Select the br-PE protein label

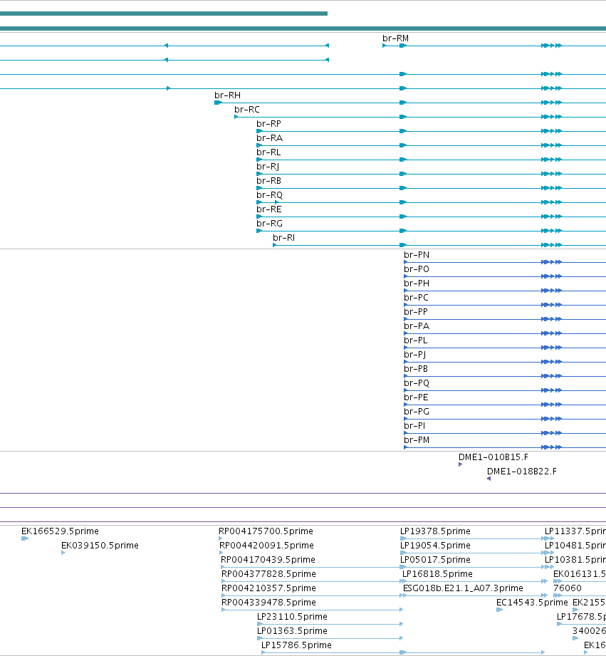416,397
